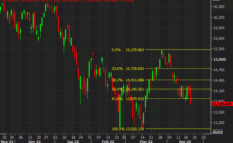Select the 50.0% Fibonacci level label
Viewport: 233px width, 143px height.
[x=117, y=89]
